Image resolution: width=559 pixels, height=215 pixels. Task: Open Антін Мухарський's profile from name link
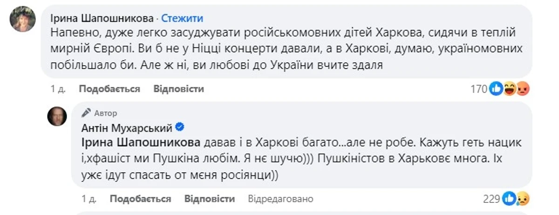[127, 128]
